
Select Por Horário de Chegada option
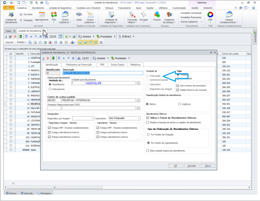148,135
